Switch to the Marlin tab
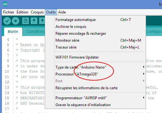Viewport: 162px width, 113px height. point(13,32)
